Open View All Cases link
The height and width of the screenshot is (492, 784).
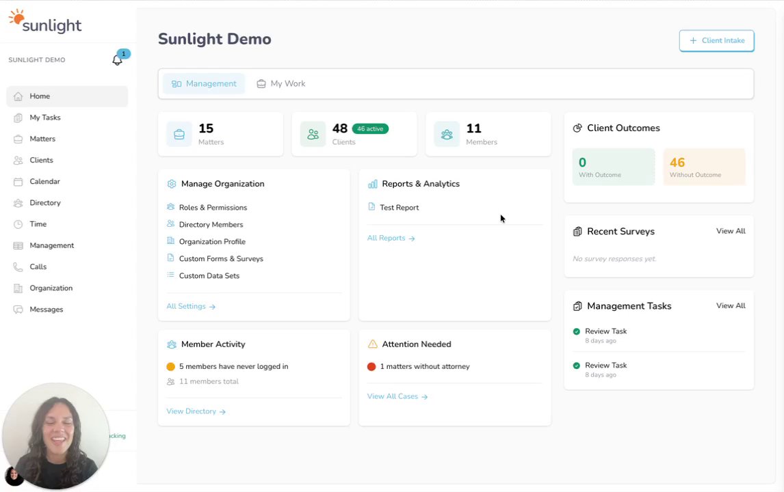[397, 396]
